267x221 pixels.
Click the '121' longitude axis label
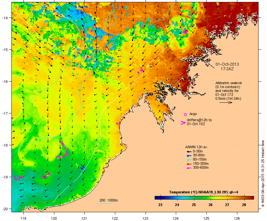84,218
